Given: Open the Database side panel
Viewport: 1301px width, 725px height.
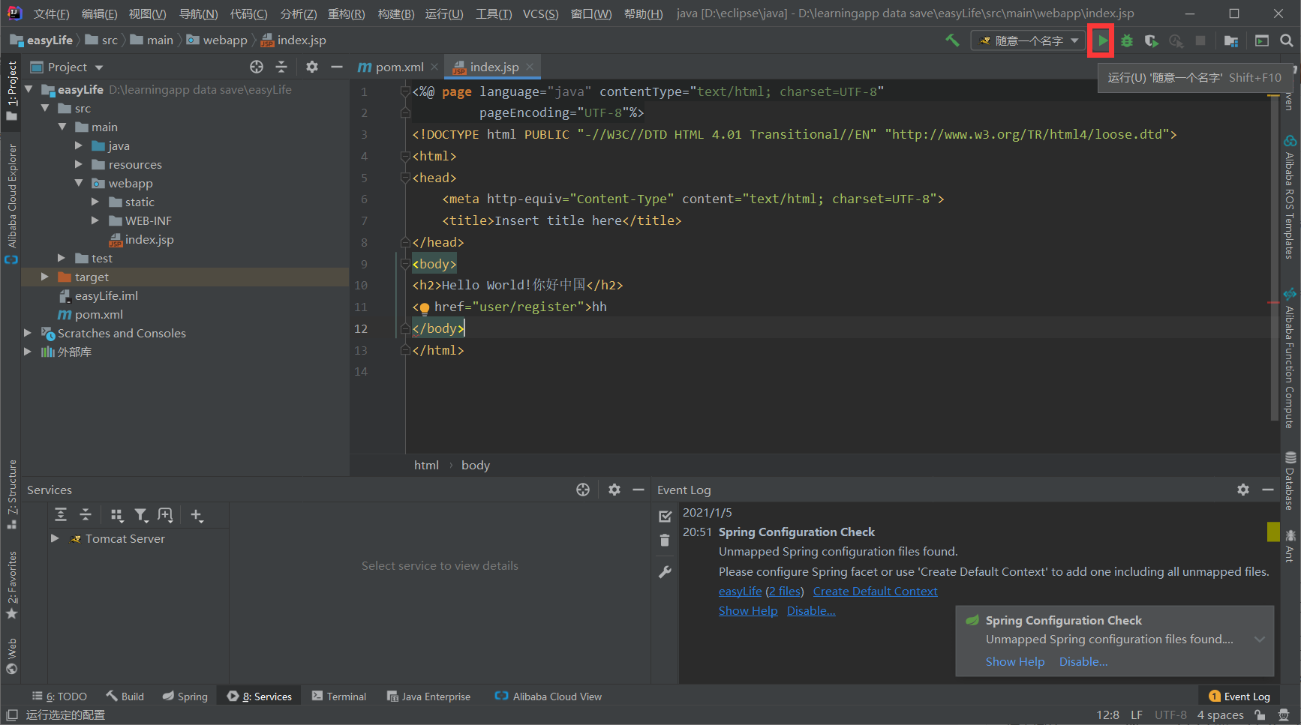Looking at the screenshot, I should point(1290,481).
